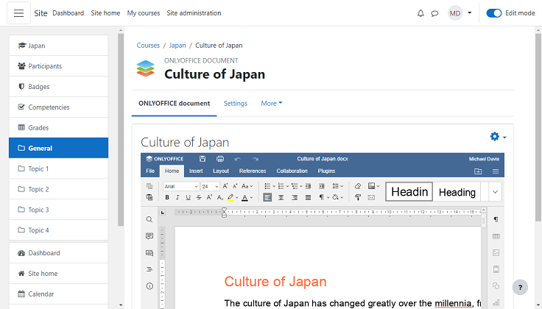Viewport: 542px width, 309px height.
Task: Open table settings in right sidebar
Action: tap(496, 236)
